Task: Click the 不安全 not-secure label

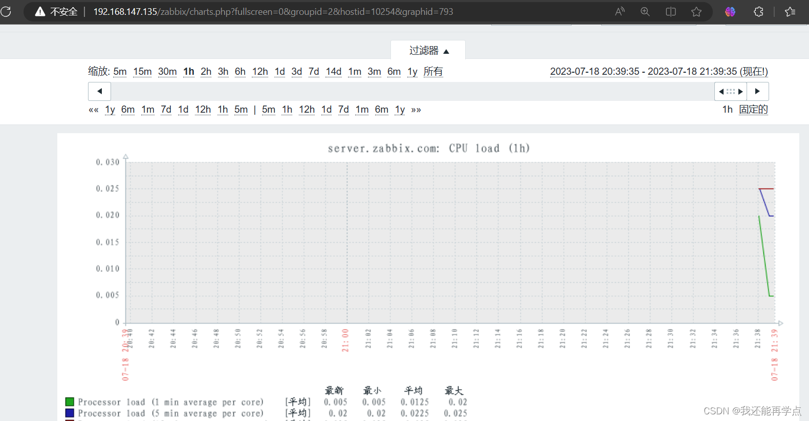Action: tap(63, 11)
